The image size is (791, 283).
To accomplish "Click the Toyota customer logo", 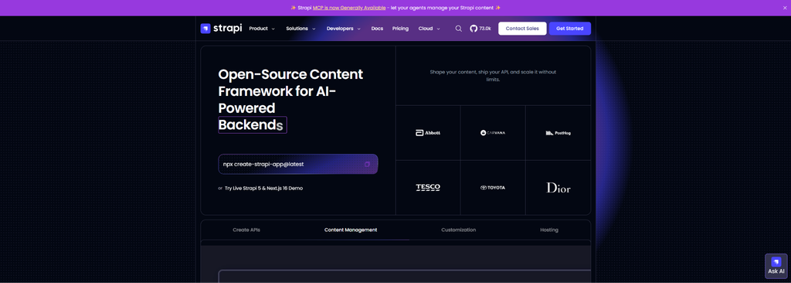I will 493,187.
